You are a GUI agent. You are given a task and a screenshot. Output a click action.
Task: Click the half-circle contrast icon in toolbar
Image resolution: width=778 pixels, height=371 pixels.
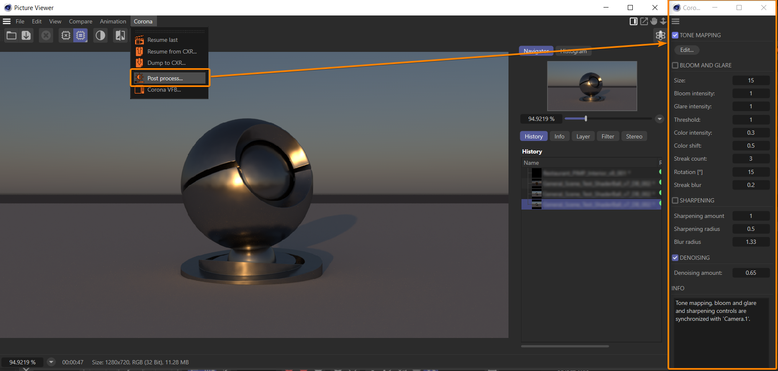click(x=100, y=36)
